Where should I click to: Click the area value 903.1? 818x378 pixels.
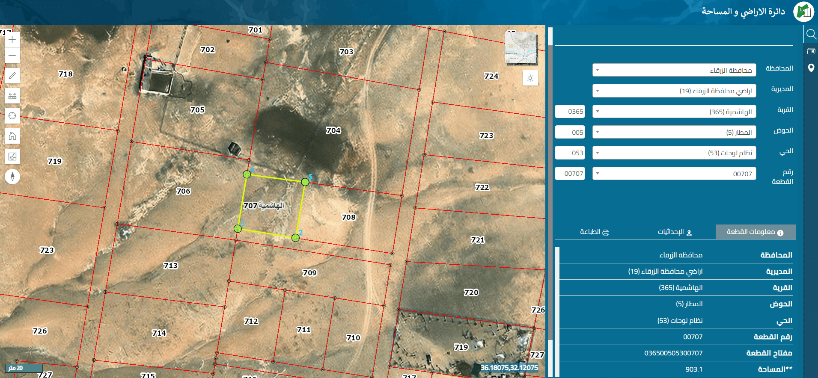694,369
